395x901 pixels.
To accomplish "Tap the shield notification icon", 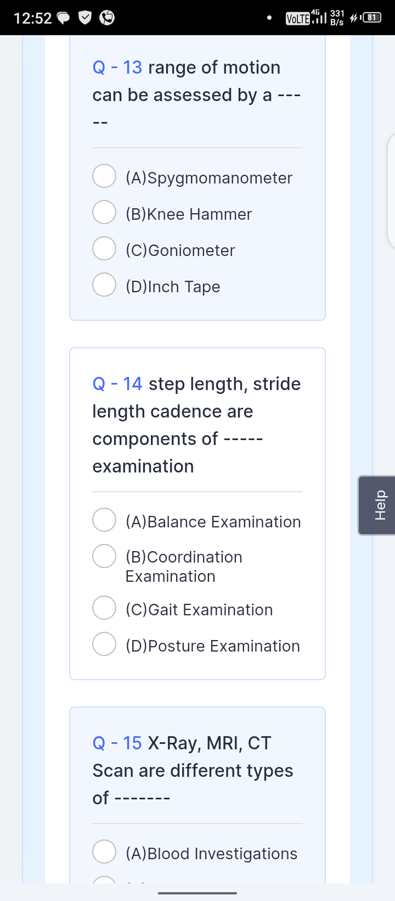I will 85,18.
